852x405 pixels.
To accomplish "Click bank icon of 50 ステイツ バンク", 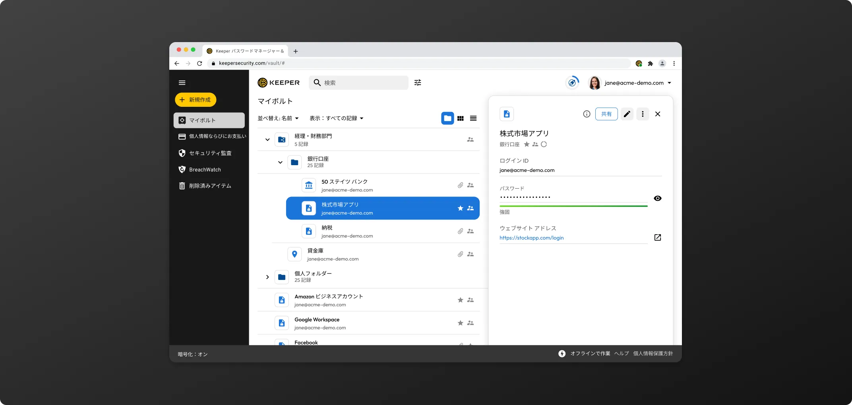I will pos(309,185).
